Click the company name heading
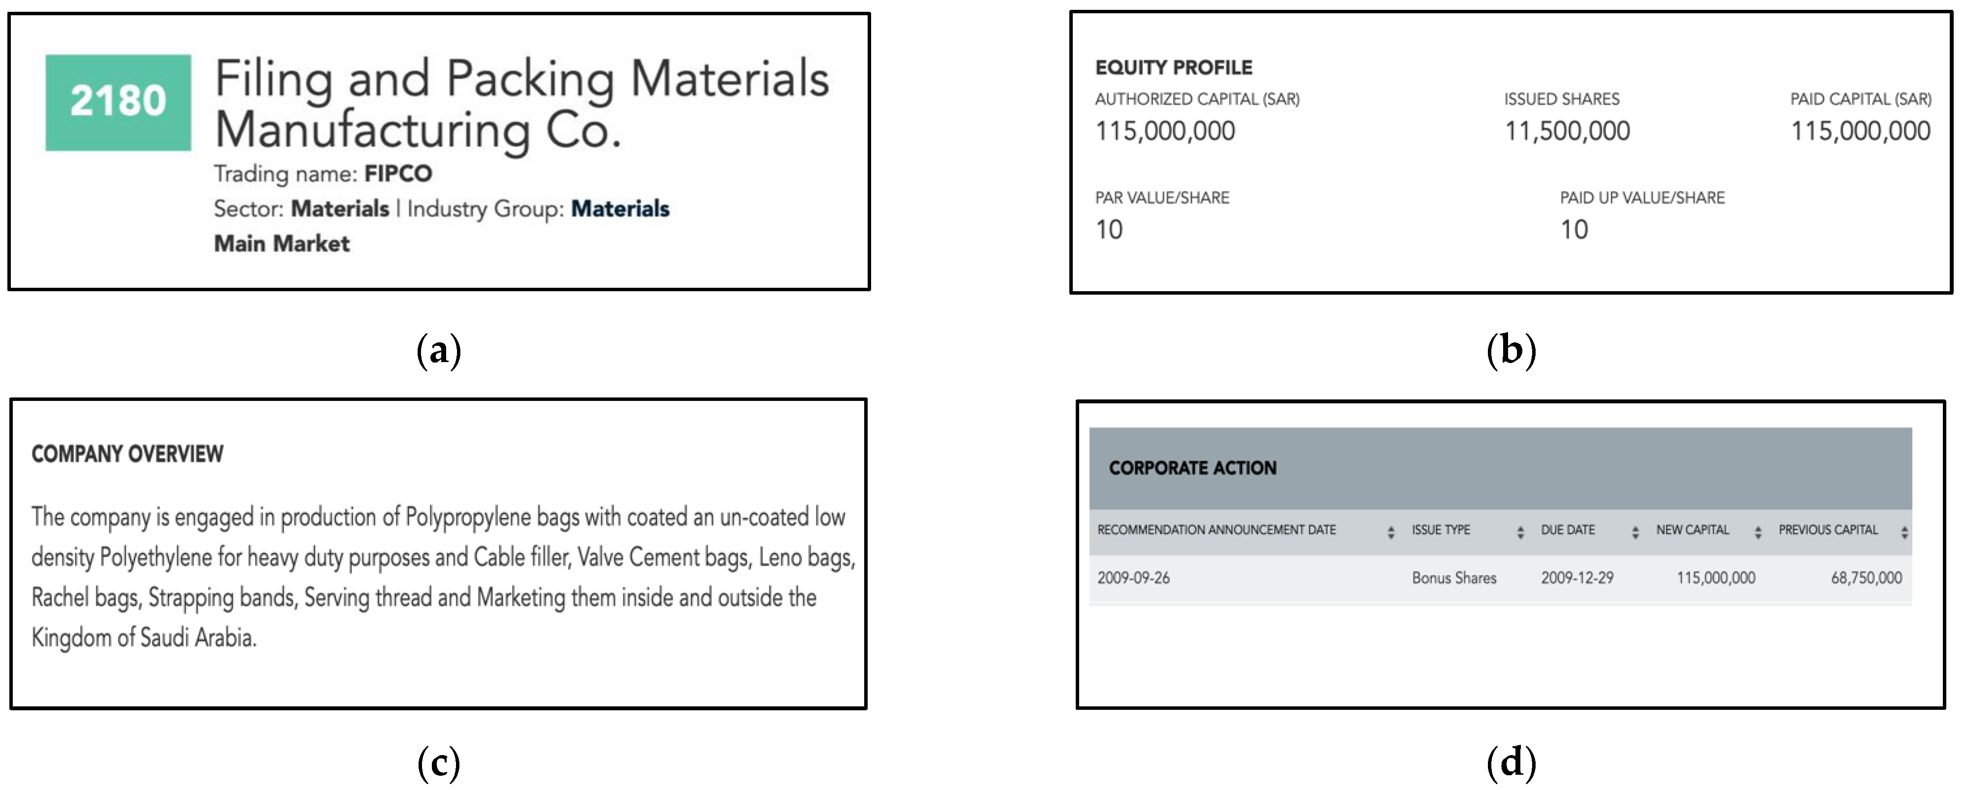1965x790 pixels. point(521,104)
